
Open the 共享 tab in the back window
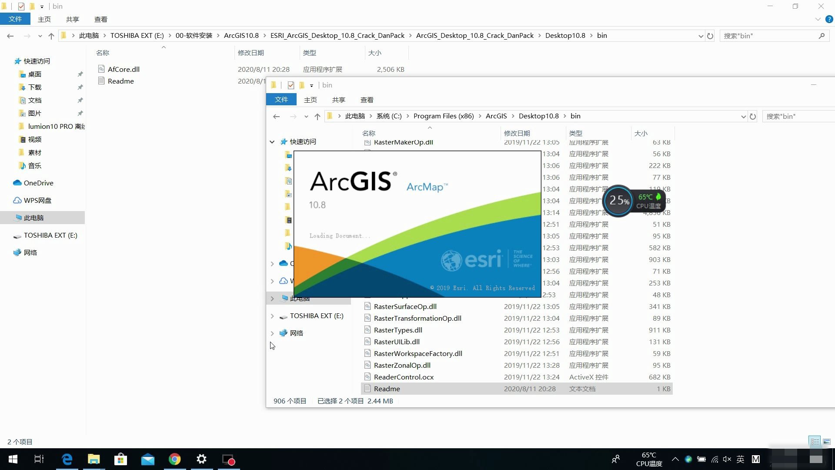click(x=73, y=19)
